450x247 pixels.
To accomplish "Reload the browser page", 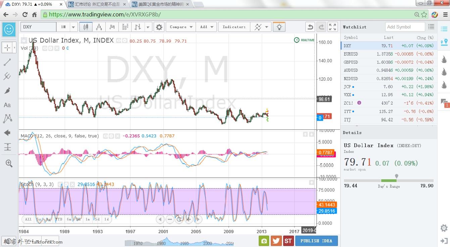I will coord(25,15).
